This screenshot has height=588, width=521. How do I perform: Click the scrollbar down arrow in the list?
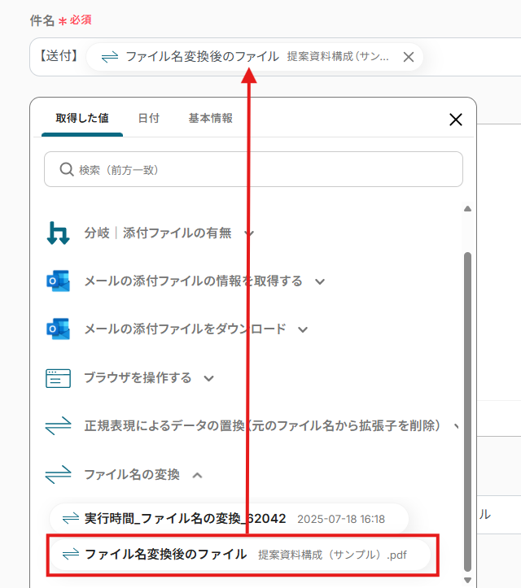(467, 580)
